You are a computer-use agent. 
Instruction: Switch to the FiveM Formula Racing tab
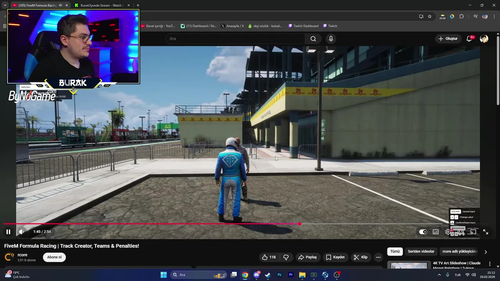coord(37,5)
